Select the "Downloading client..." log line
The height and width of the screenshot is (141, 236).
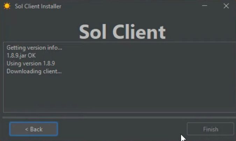click(x=34, y=71)
